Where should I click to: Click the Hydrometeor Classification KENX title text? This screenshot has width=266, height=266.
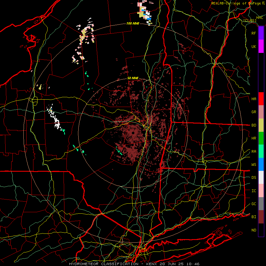(x=134, y=264)
